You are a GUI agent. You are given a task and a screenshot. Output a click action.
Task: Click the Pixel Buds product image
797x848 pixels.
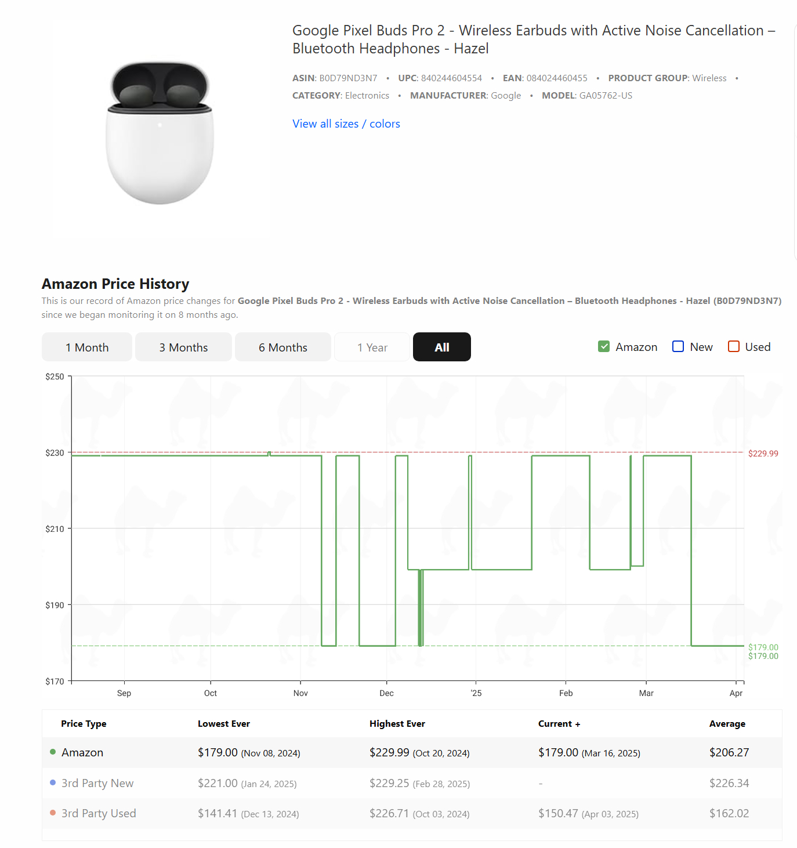(160, 133)
